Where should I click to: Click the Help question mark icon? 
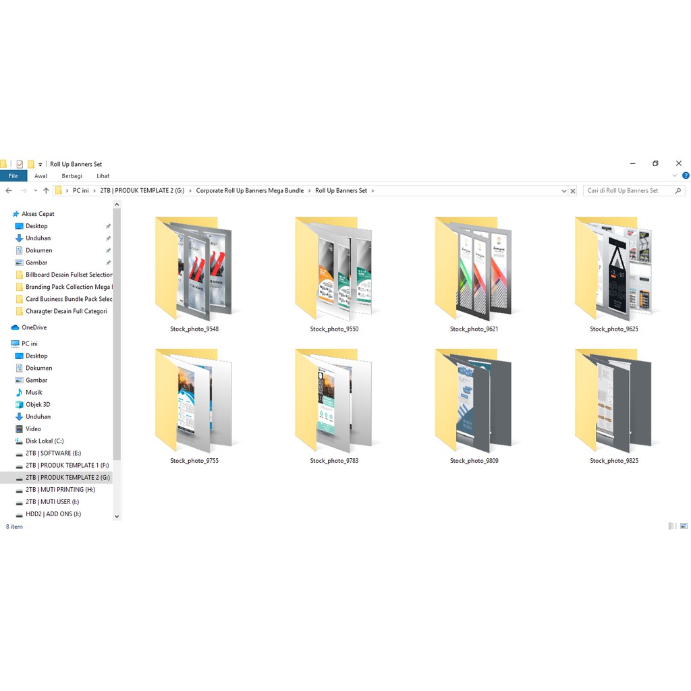click(x=686, y=176)
